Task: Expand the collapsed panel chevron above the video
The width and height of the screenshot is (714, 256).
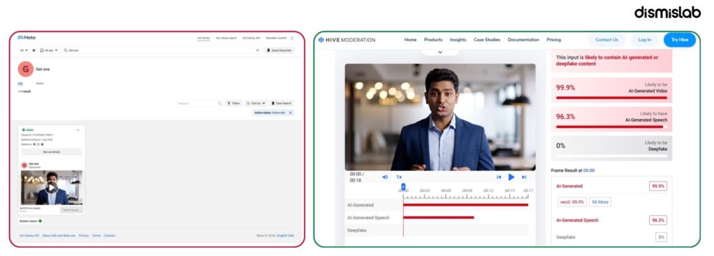Action: click(x=440, y=52)
